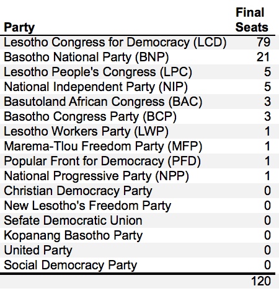Select the Basotho National Party (BNP) row
This screenshot has width=279, height=291.
click(x=139, y=57)
